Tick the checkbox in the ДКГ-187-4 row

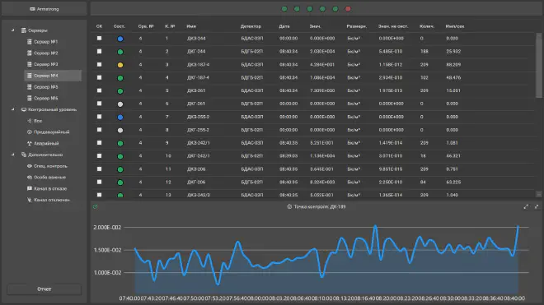pos(99,77)
